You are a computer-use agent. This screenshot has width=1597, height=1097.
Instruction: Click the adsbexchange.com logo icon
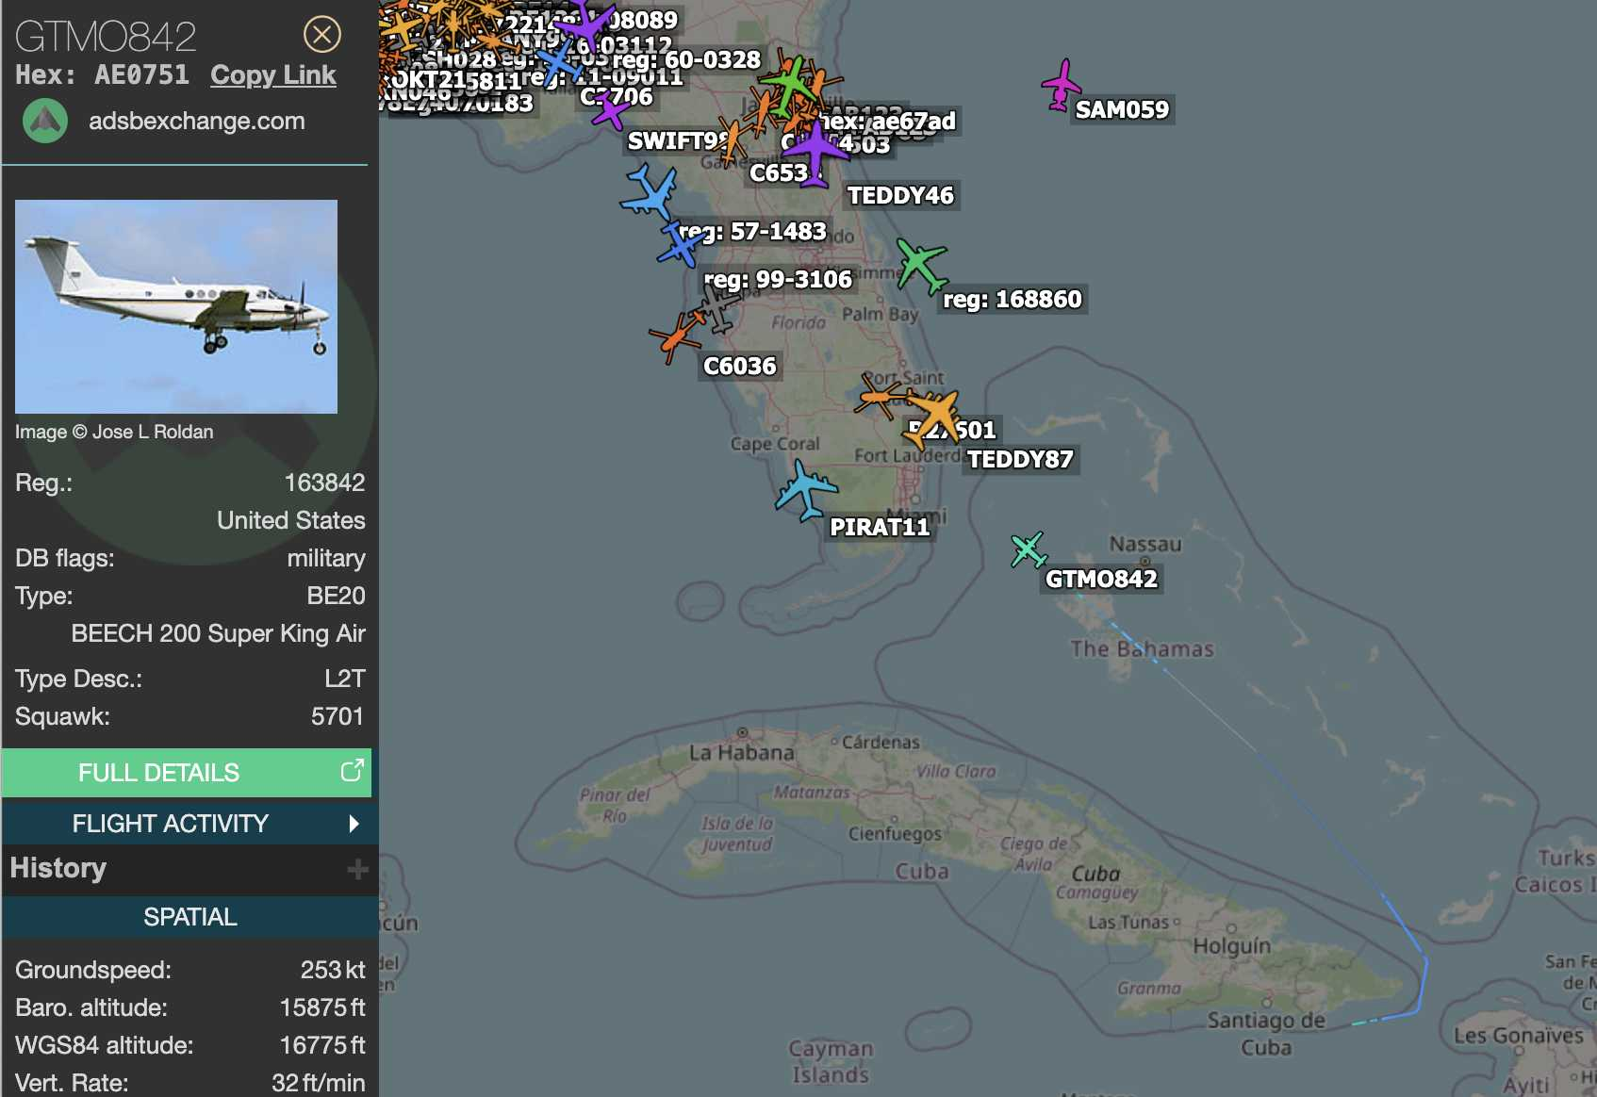click(x=44, y=122)
